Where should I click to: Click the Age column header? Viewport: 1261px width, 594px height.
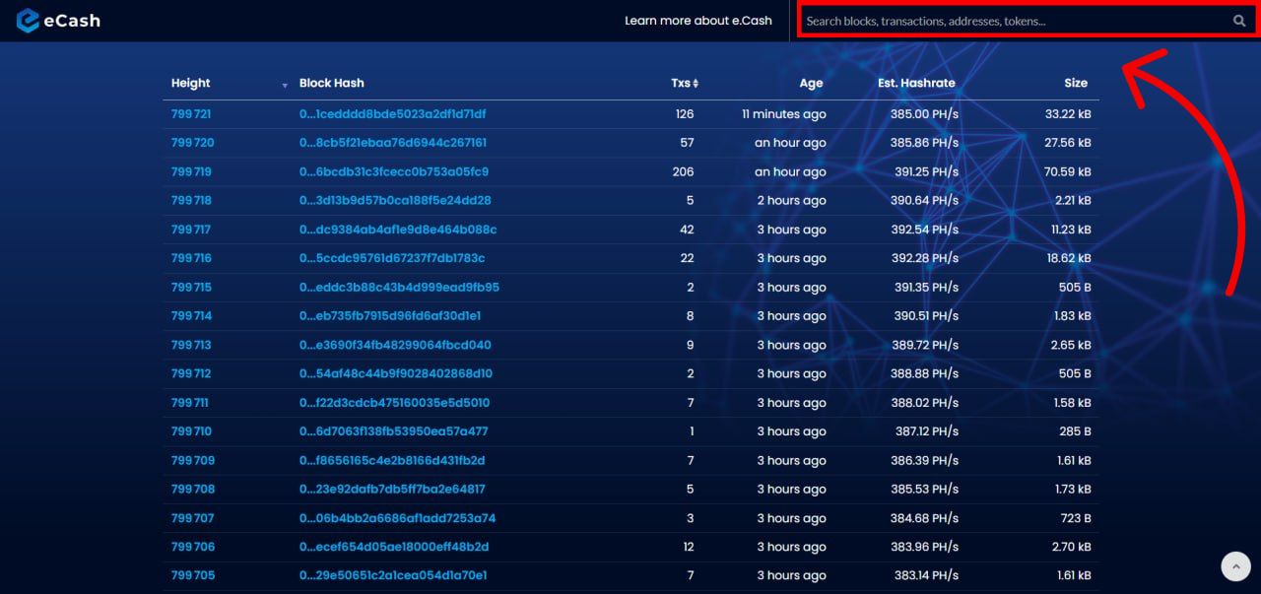click(x=811, y=84)
